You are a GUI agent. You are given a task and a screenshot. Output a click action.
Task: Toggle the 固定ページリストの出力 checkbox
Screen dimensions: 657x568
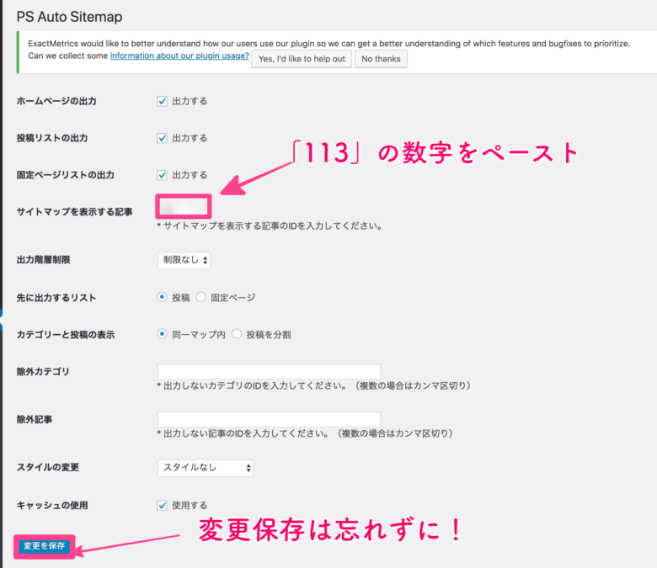pos(163,175)
